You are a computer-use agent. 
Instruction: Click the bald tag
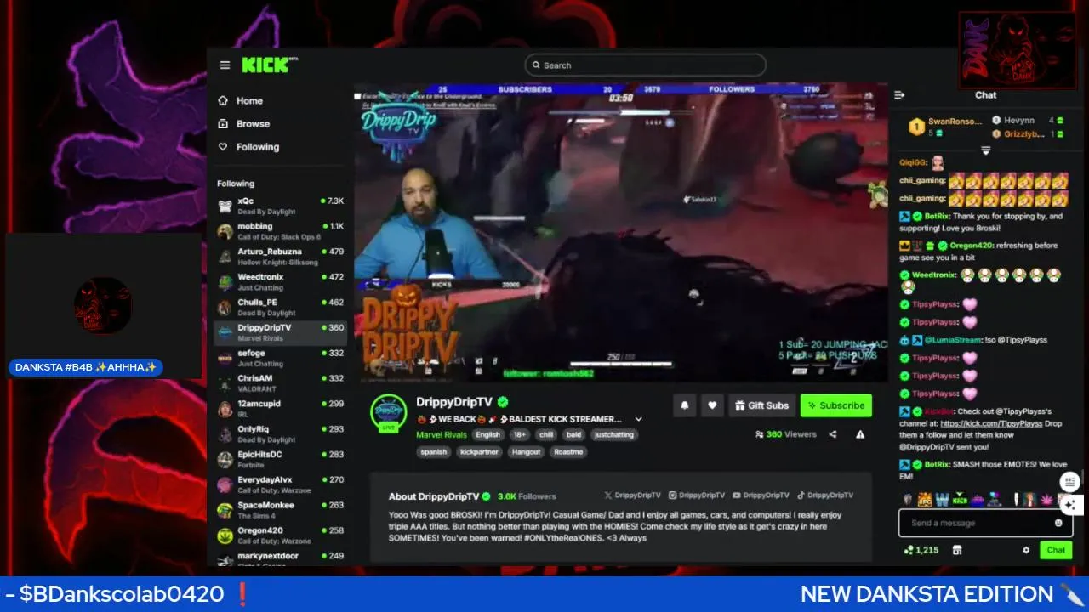coord(574,434)
